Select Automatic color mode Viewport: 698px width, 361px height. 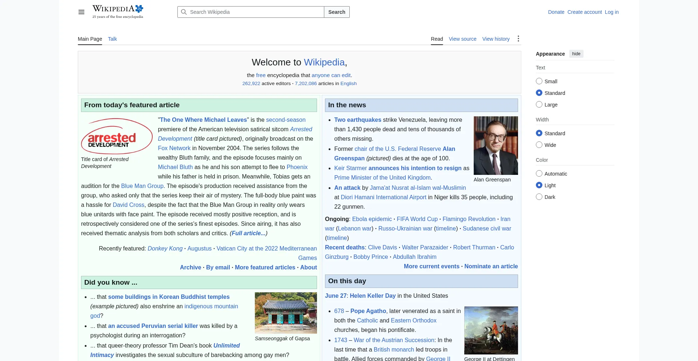pyautogui.click(x=539, y=174)
